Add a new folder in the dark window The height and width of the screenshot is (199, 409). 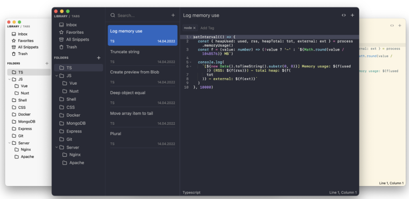[98, 58]
